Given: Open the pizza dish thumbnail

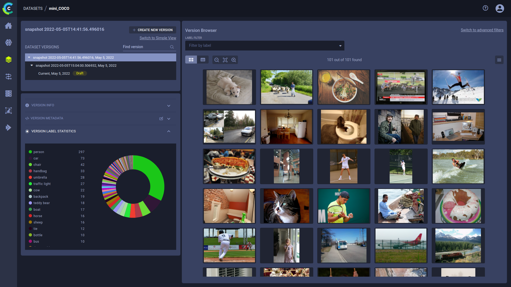Looking at the screenshot, I should tap(229, 166).
